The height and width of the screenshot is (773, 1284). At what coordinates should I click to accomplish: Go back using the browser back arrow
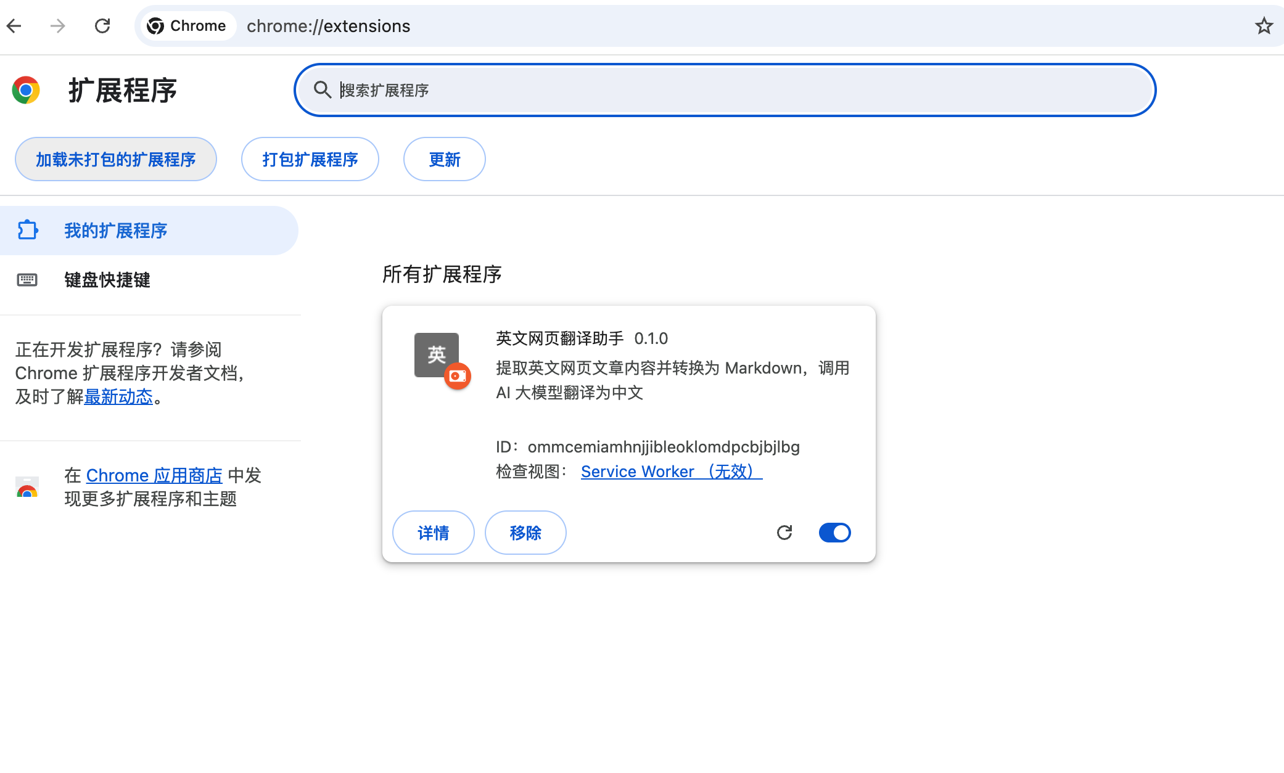click(x=14, y=26)
